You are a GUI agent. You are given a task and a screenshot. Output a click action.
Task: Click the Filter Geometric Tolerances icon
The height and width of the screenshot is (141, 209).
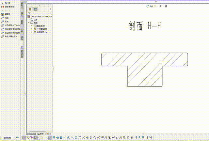point(102,137)
